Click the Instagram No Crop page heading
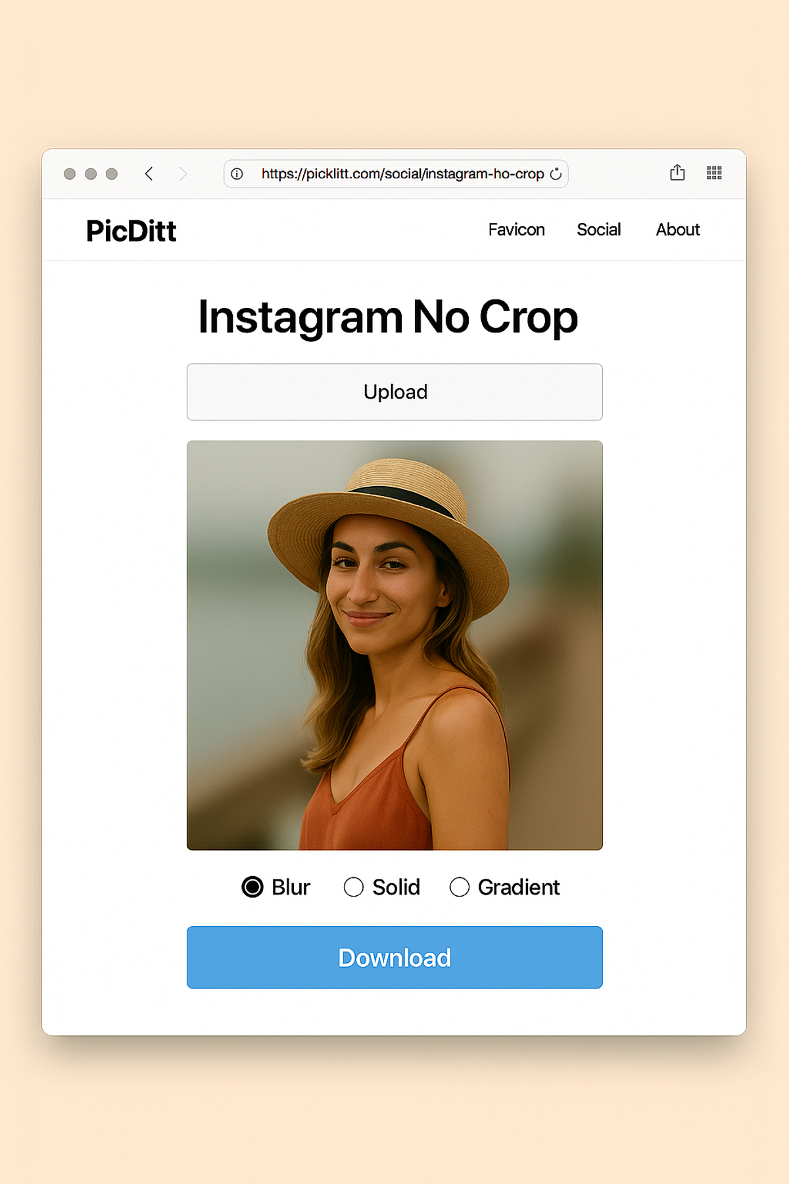Viewport: 789px width, 1184px height. (387, 318)
